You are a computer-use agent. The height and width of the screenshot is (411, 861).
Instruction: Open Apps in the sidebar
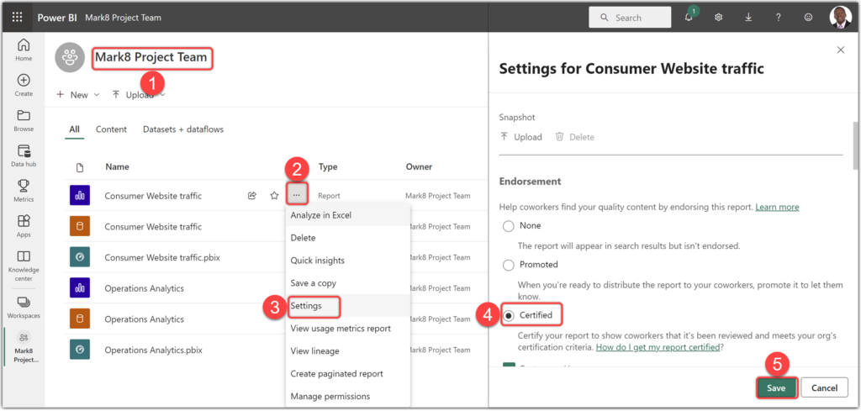tap(24, 226)
